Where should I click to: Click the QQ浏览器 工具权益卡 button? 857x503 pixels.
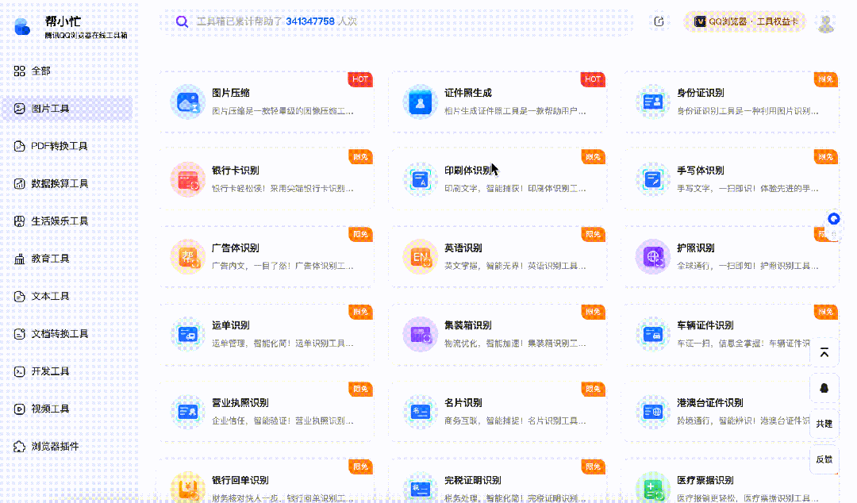pos(744,21)
